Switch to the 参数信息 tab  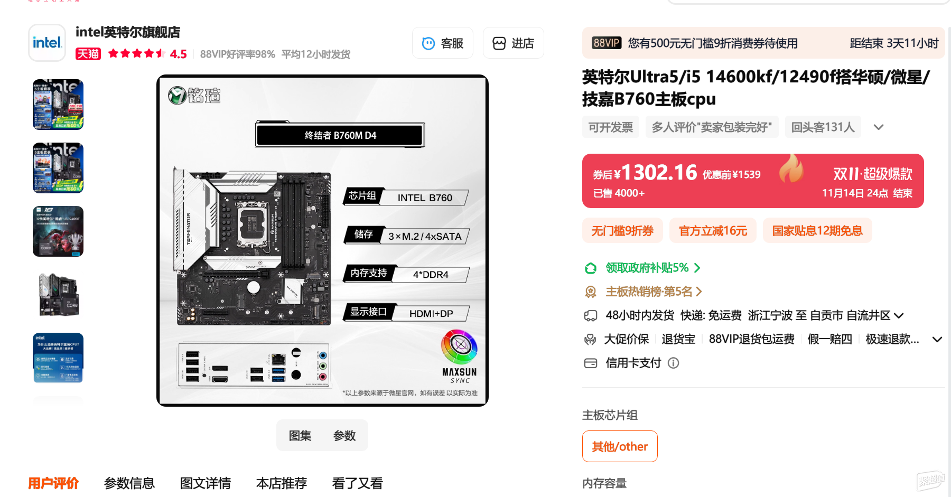pyautogui.click(x=129, y=483)
